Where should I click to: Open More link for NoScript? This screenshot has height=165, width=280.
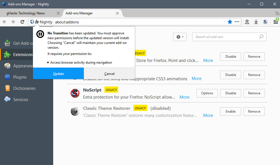[185, 97]
